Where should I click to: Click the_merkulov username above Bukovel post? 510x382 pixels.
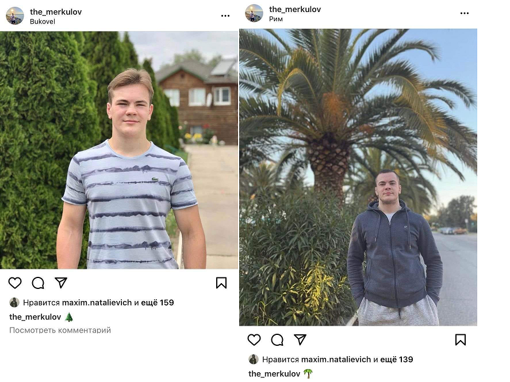point(56,11)
